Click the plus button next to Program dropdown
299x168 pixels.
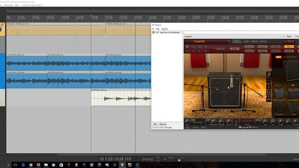pyautogui.click(x=284, y=36)
